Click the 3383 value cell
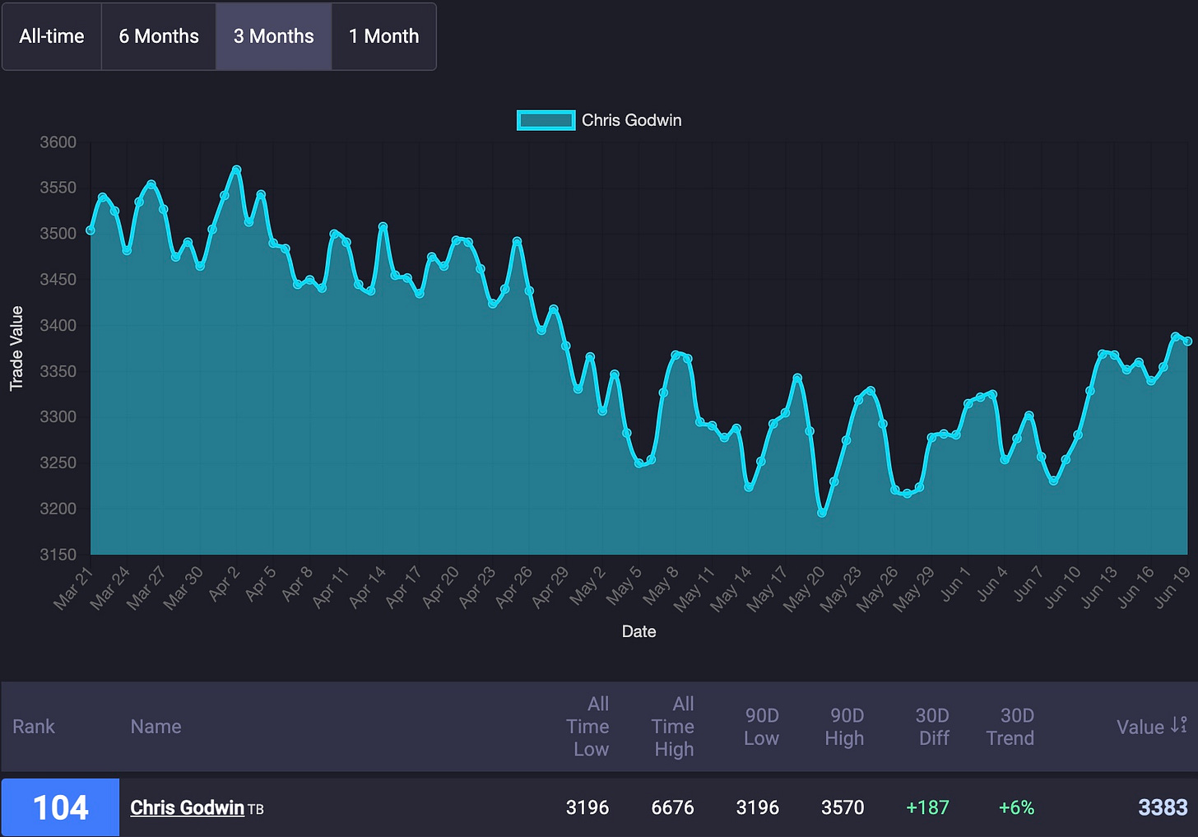This screenshot has height=837, width=1198. pos(1163,807)
